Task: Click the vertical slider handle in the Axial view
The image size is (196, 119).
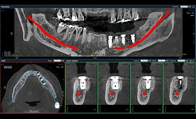Action: pyautogui.click(x=63, y=92)
